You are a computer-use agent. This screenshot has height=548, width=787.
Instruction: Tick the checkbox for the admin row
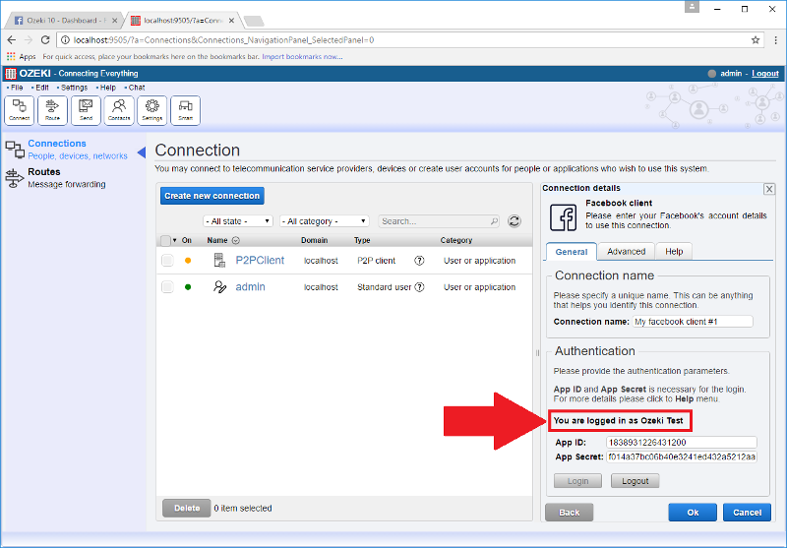(x=167, y=287)
